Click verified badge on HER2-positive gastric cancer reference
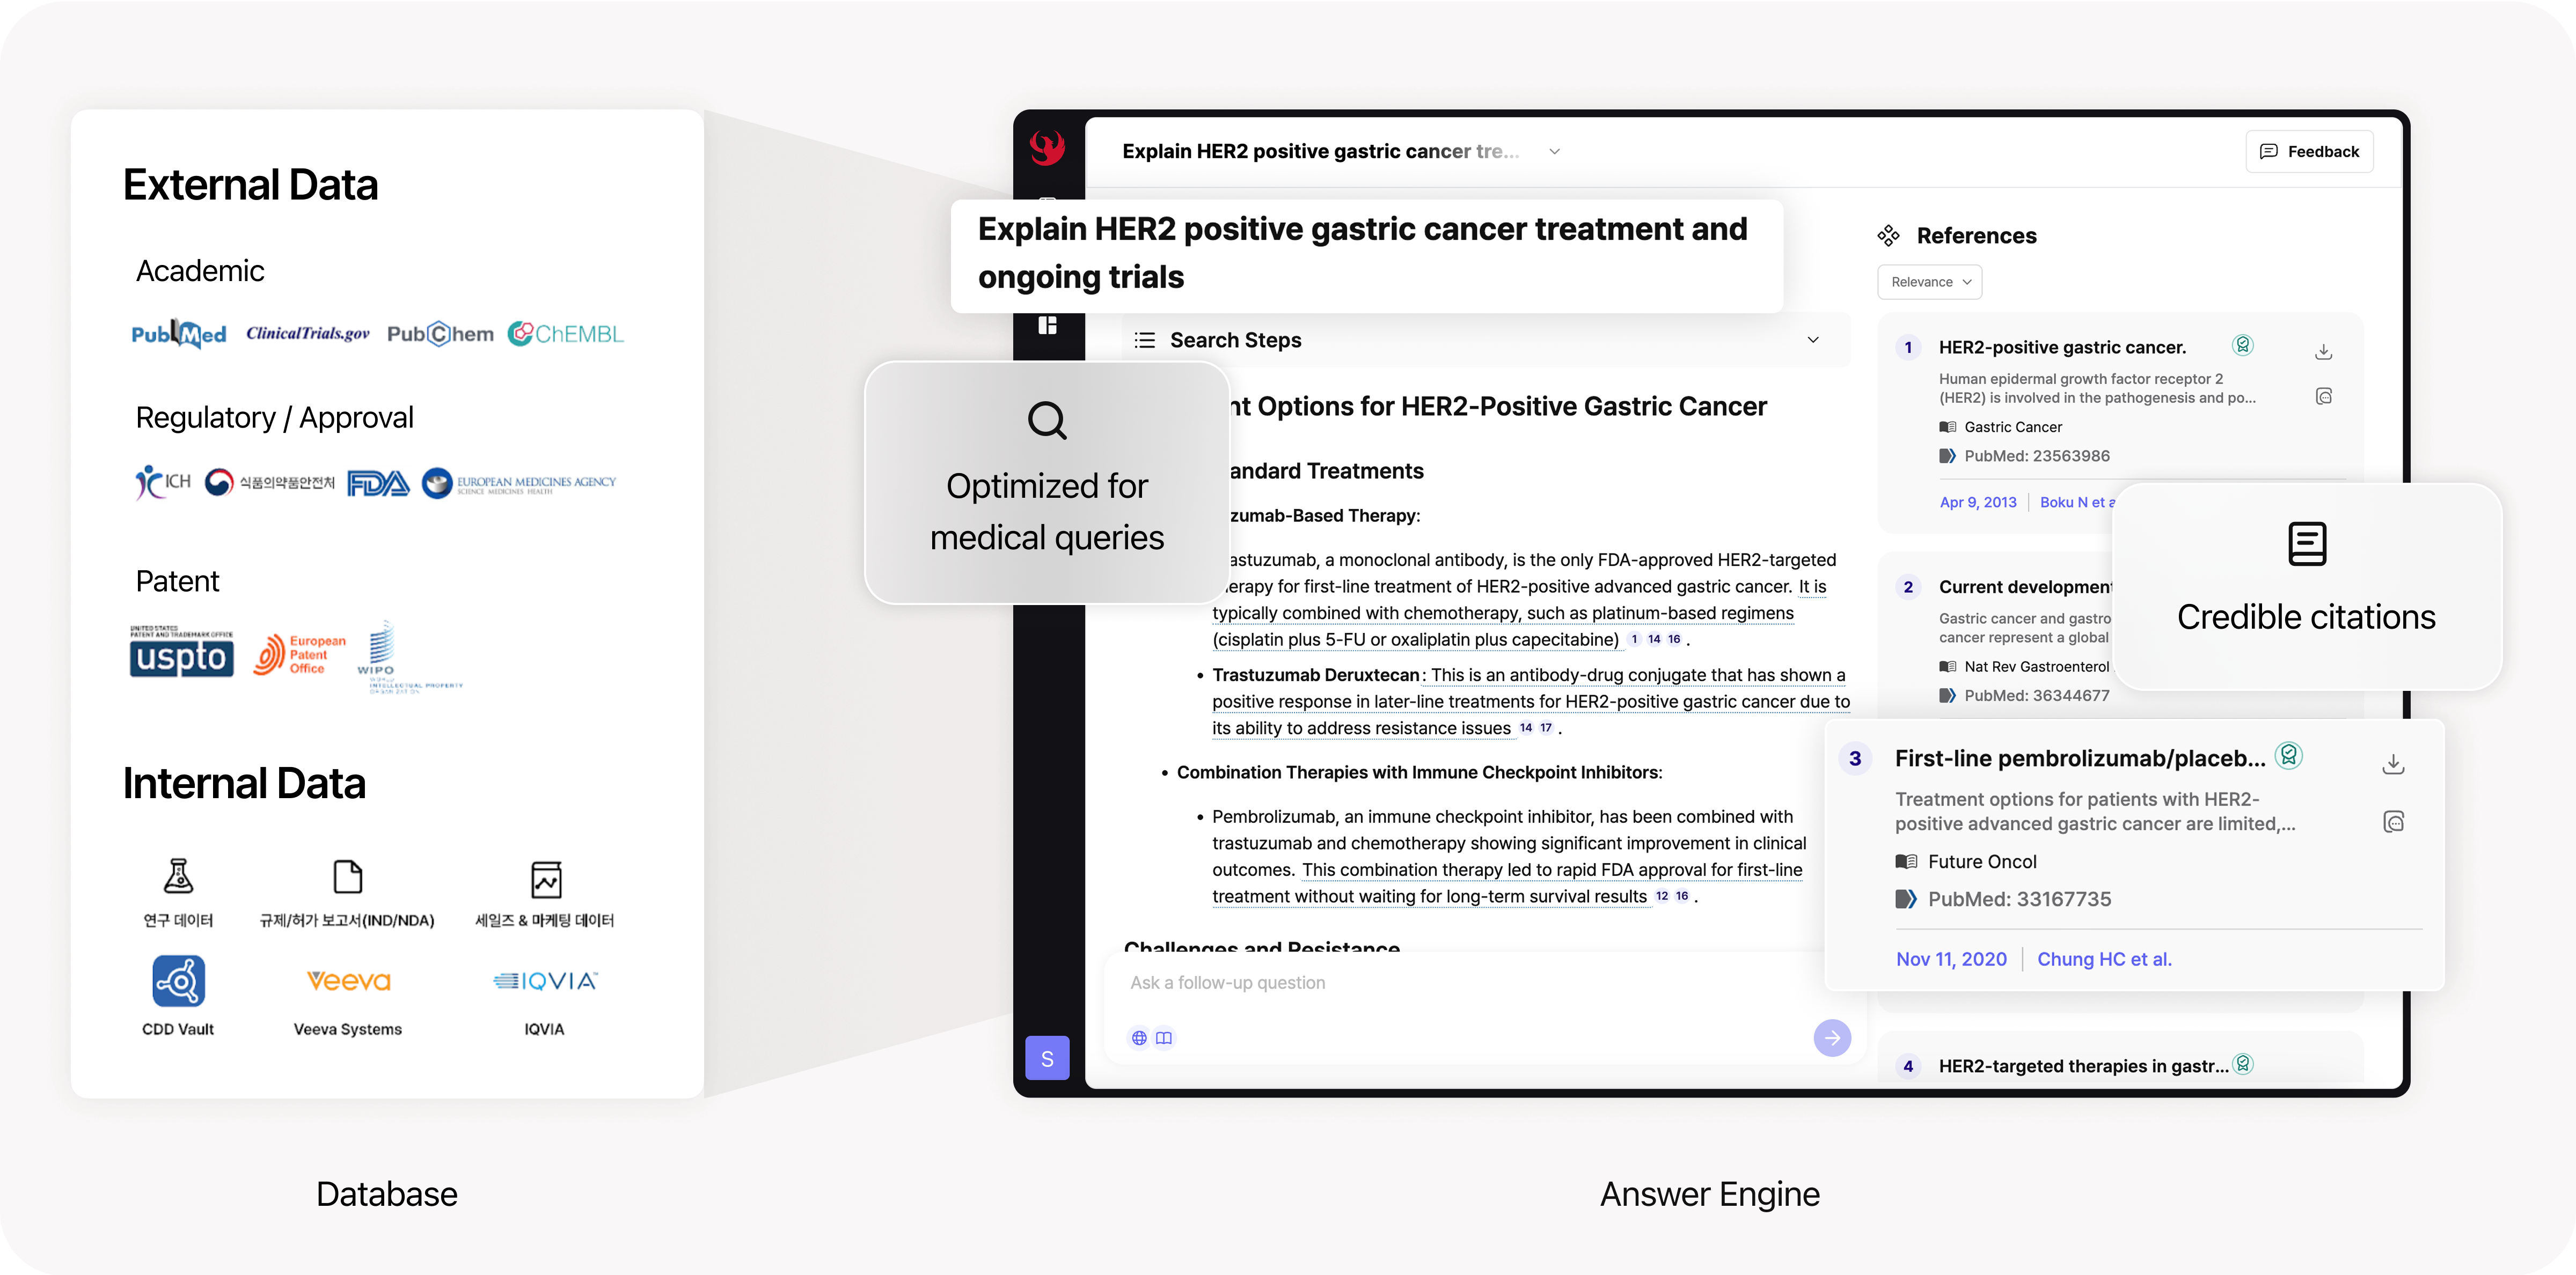Screen dimensions: 2576x1275 [x=2243, y=346]
